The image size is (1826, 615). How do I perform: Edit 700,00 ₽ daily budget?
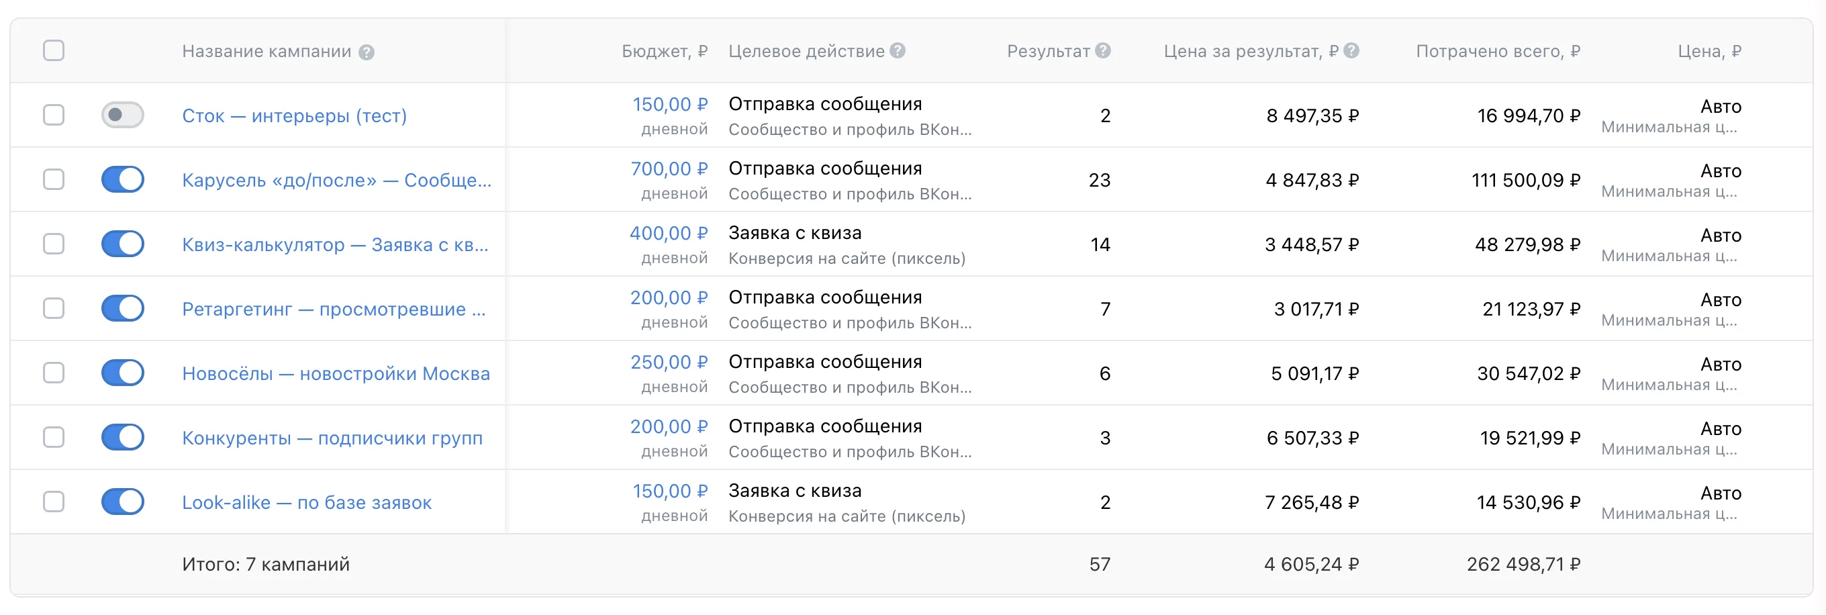669,169
